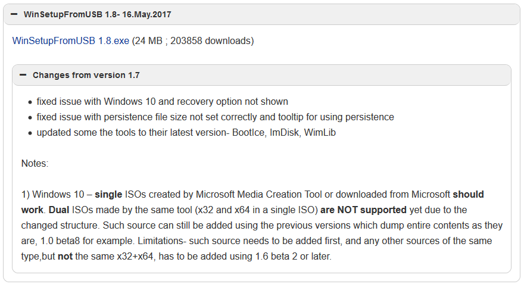Image resolution: width=524 pixels, height=284 pixels.
Task: Collapse the WinSetupFromUSB 1.8 section minus icon
Action: 14,14
